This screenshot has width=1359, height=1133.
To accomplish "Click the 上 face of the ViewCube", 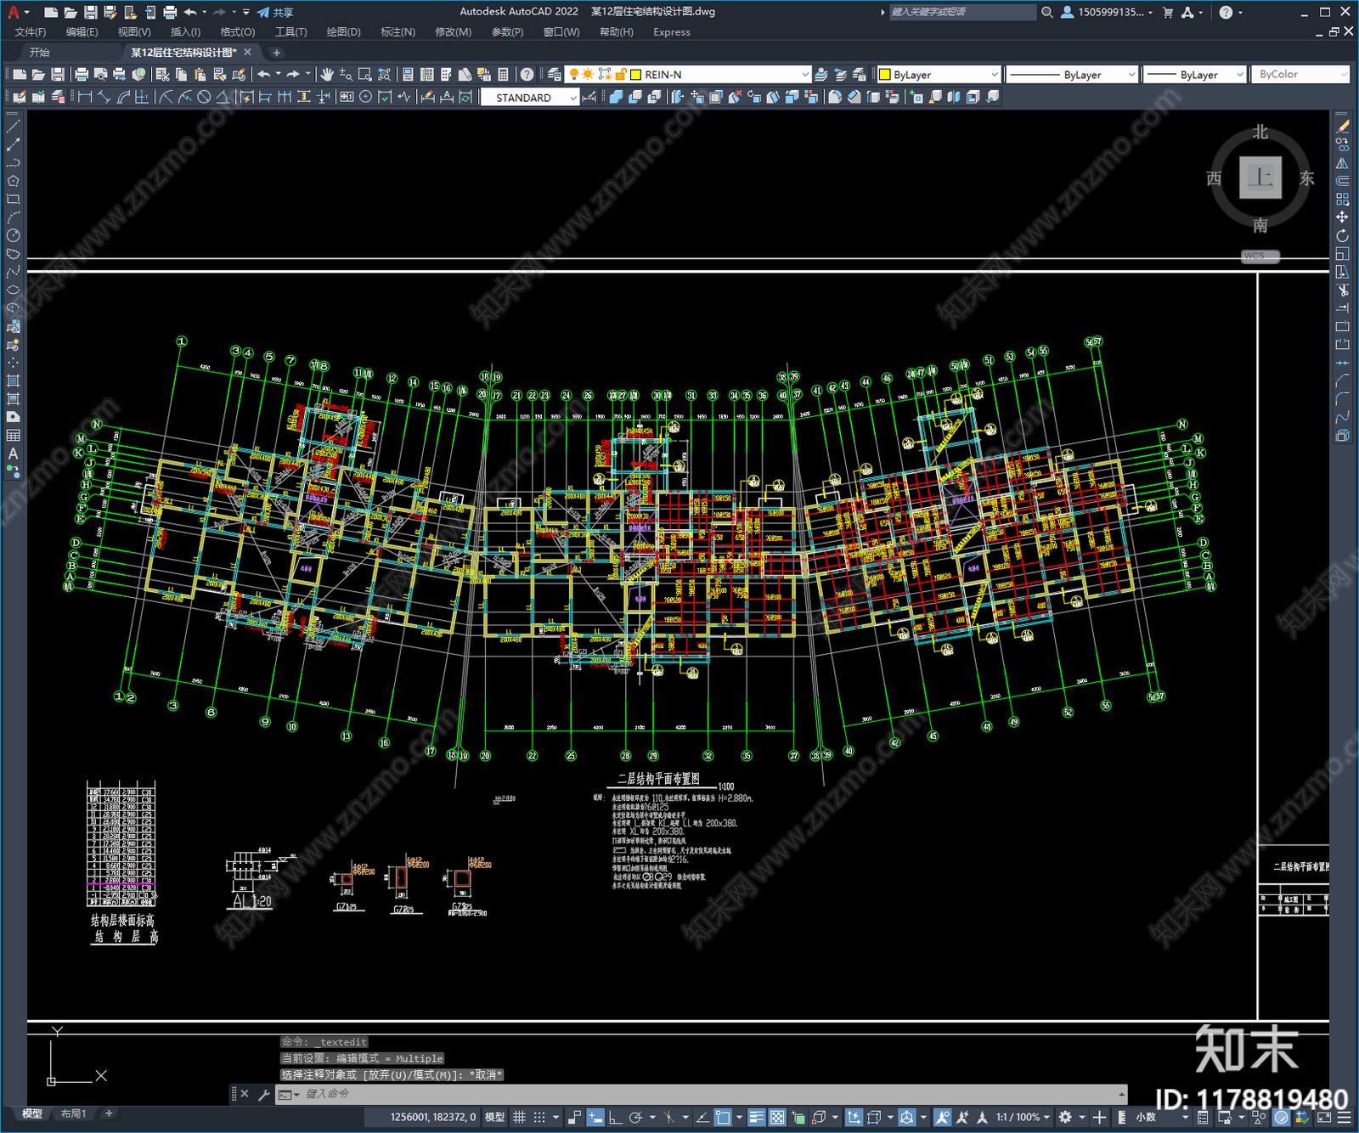I will 1260,178.
